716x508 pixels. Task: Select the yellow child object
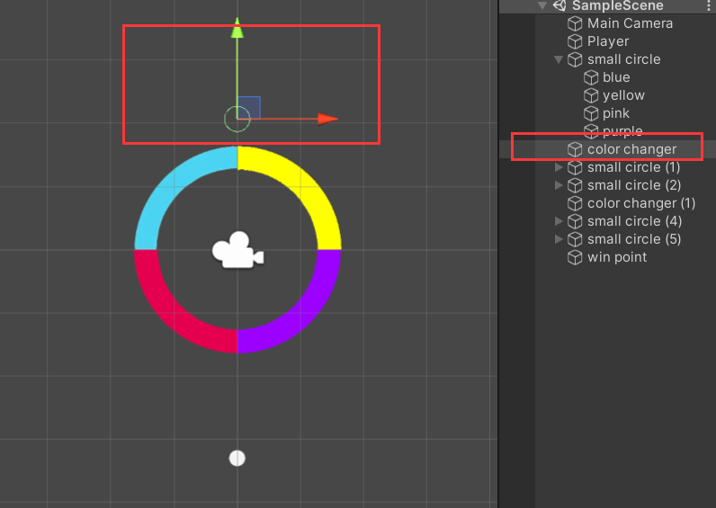coord(623,95)
